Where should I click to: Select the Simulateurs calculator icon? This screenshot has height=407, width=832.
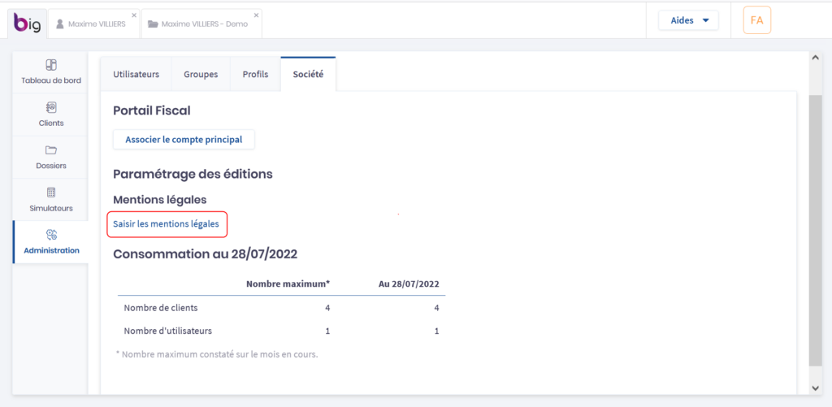point(50,193)
